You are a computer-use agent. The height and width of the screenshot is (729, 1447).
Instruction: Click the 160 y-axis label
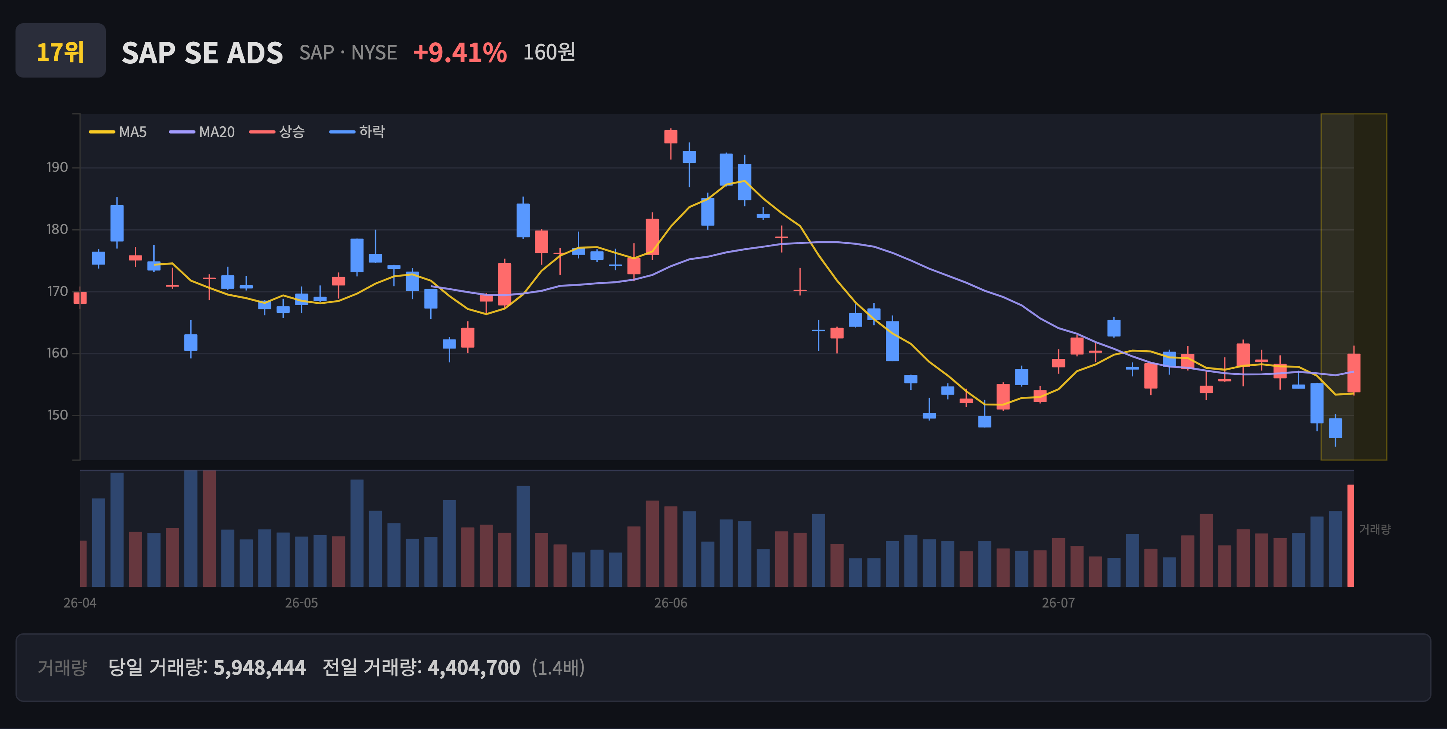(x=57, y=353)
